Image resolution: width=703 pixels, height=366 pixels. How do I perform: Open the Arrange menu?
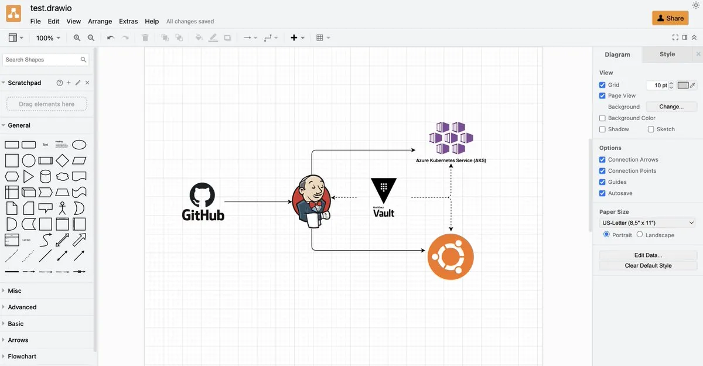[x=100, y=21]
